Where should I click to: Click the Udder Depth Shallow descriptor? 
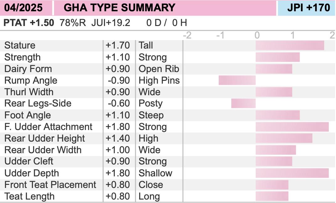[155, 173]
